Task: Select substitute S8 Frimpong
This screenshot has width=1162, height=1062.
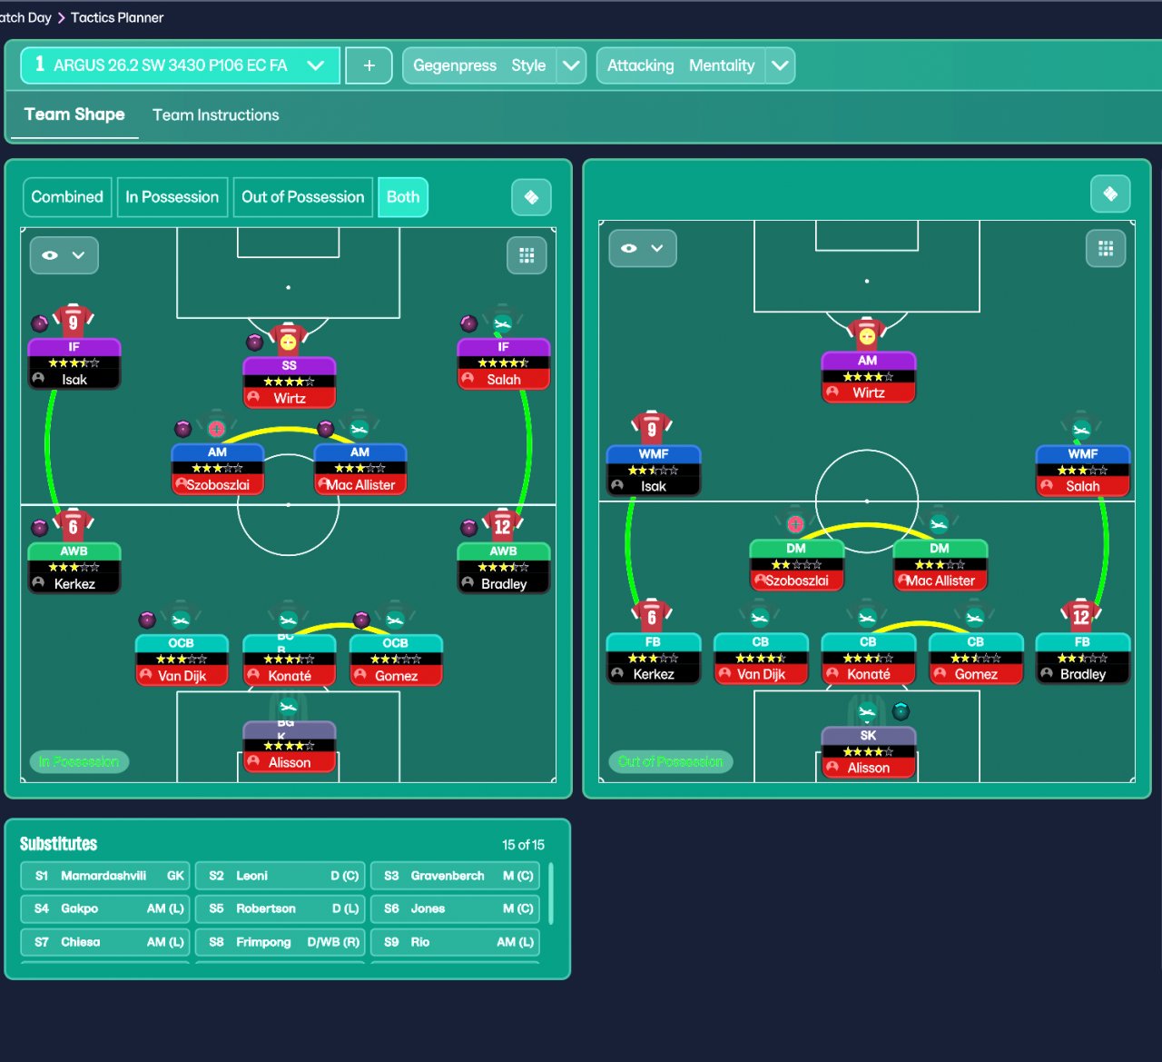Action: (x=281, y=942)
